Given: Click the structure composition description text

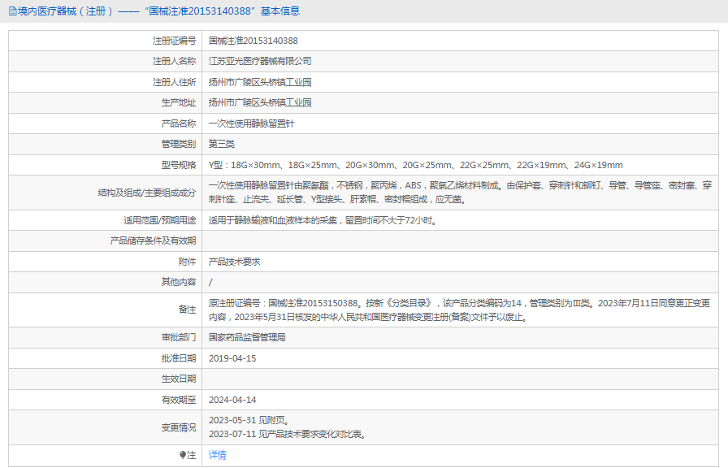Looking at the screenshot, I should [460, 193].
